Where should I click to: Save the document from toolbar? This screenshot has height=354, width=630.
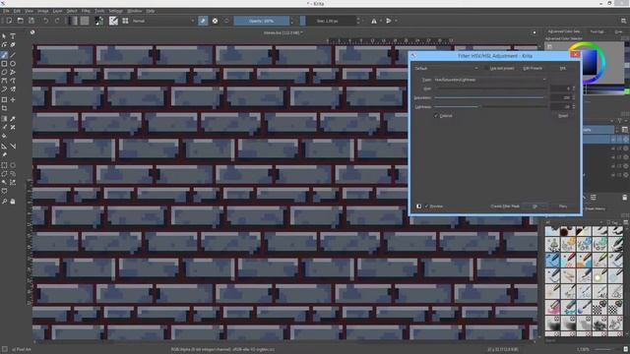click(x=31, y=21)
